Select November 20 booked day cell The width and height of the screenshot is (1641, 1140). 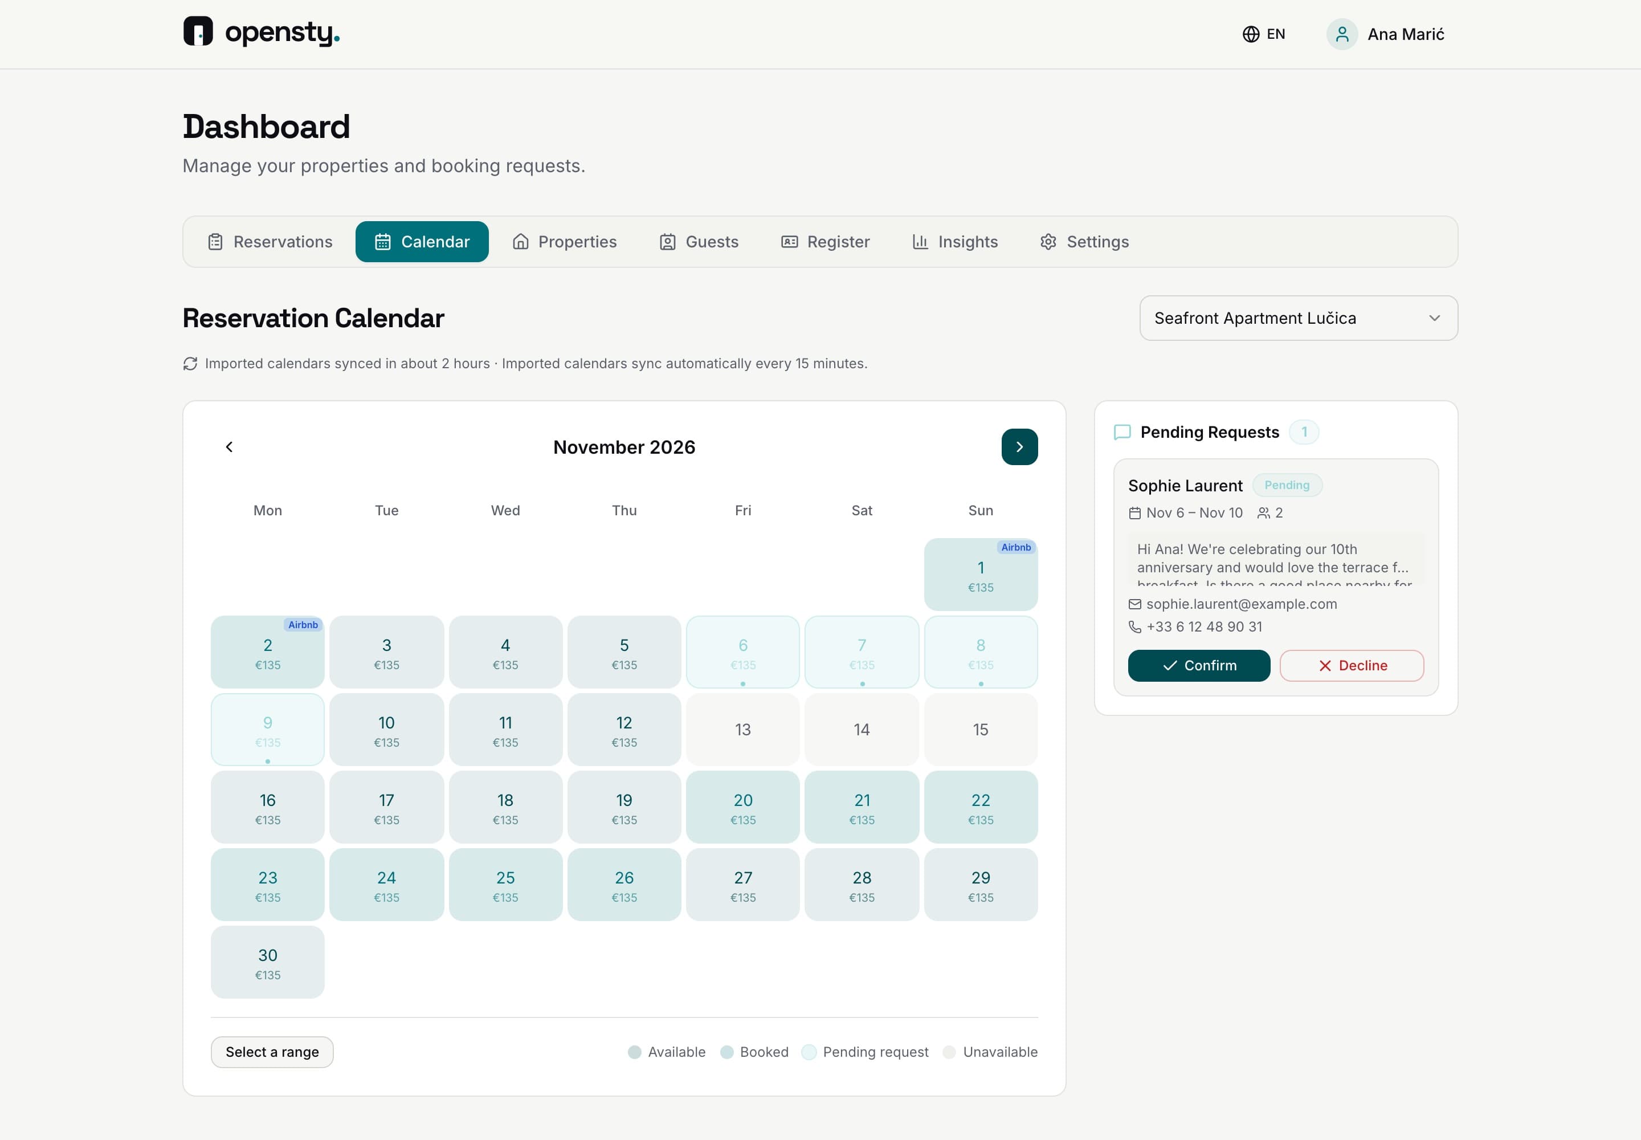click(742, 807)
